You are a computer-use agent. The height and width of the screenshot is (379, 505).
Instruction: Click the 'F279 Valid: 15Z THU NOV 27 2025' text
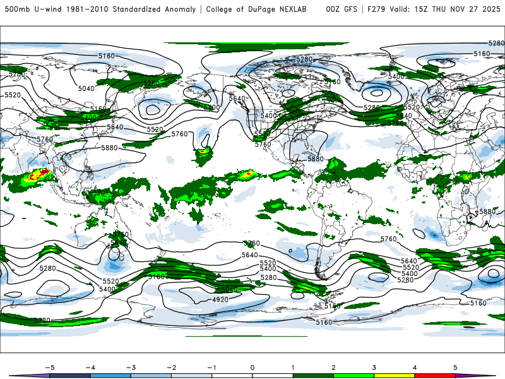tap(434, 9)
